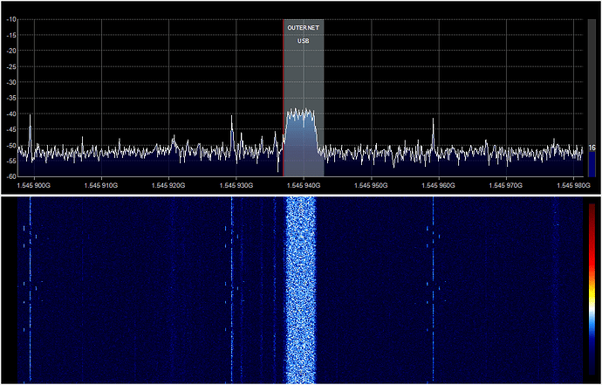Click the -60 dB scale label
The height and width of the screenshot is (385, 602).
10,176
